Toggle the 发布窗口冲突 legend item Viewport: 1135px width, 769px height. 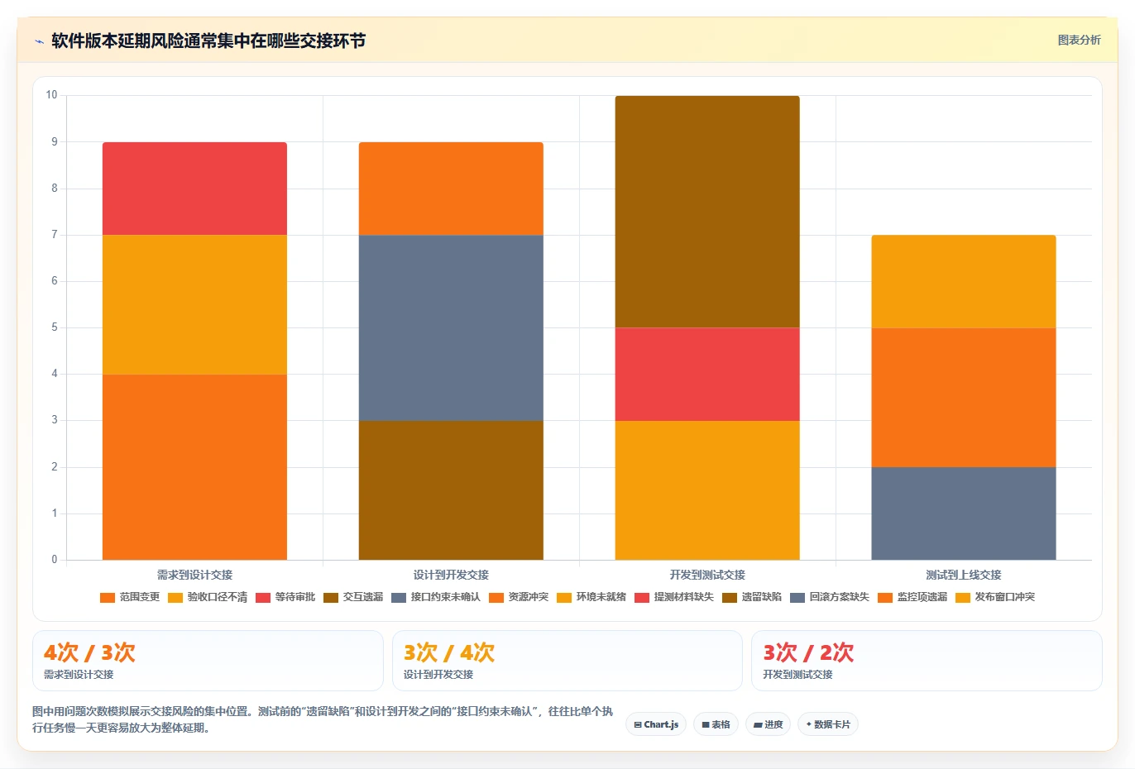coord(995,597)
